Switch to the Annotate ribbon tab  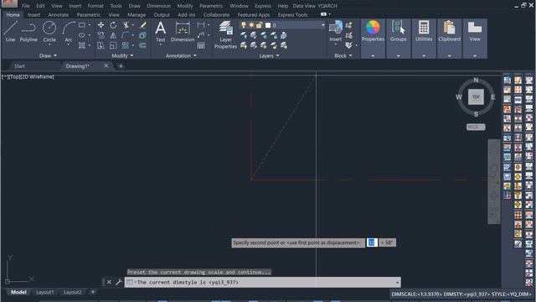pyautogui.click(x=58, y=15)
